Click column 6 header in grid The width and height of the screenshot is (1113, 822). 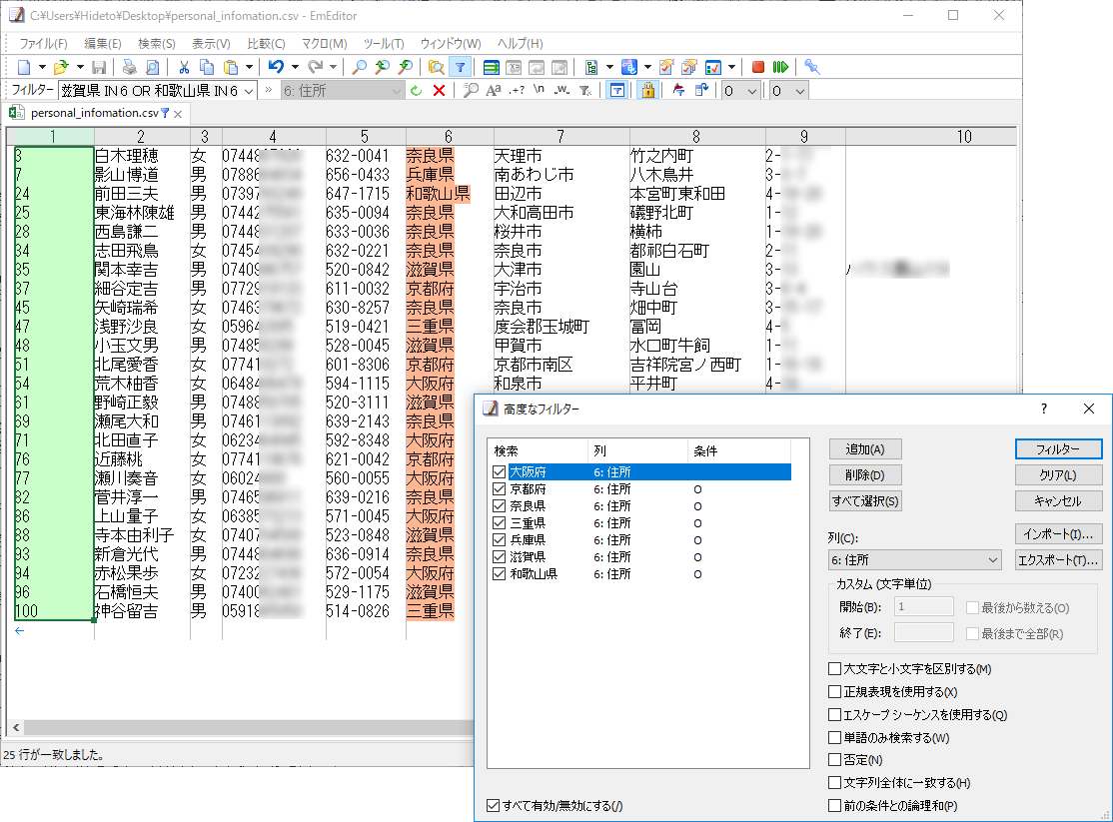[449, 136]
